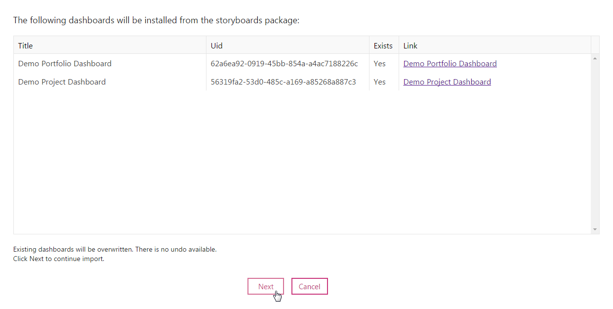Click the table scrollbar up arrow

[x=595, y=58]
